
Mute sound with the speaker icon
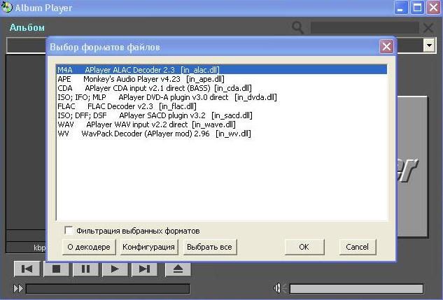pos(280,288)
